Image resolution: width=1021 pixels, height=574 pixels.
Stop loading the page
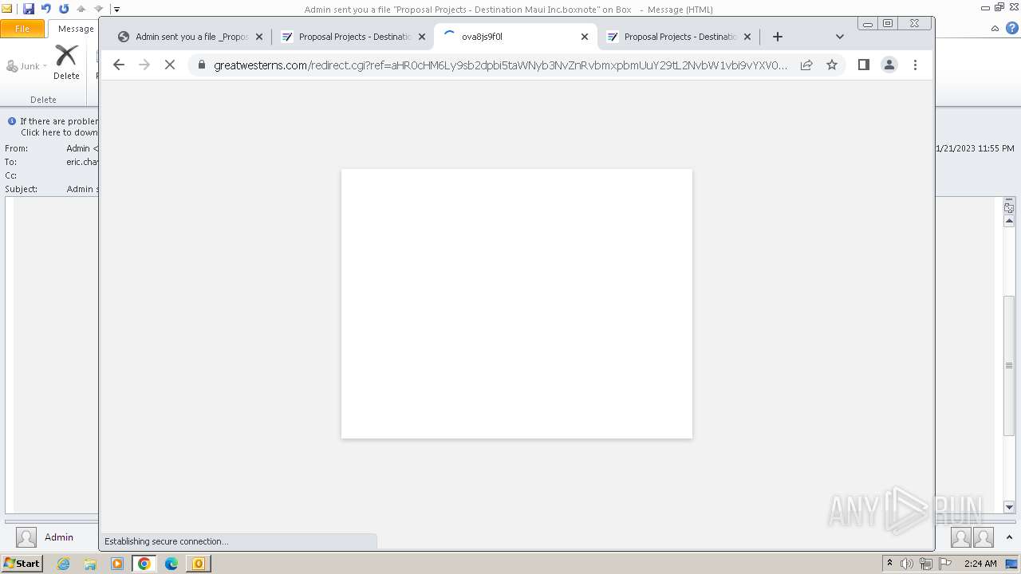pos(170,65)
